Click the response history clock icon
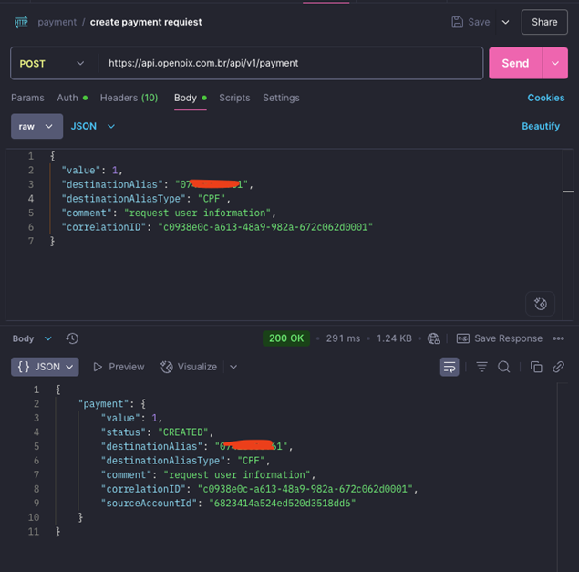579x572 pixels. [72, 338]
